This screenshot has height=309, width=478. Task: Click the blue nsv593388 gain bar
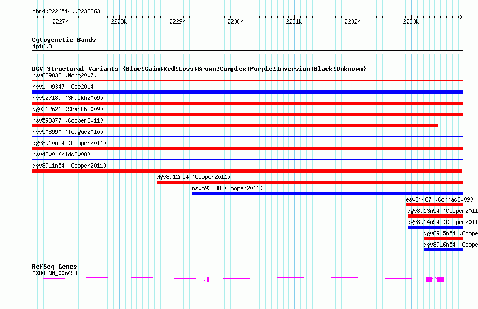coord(327,193)
